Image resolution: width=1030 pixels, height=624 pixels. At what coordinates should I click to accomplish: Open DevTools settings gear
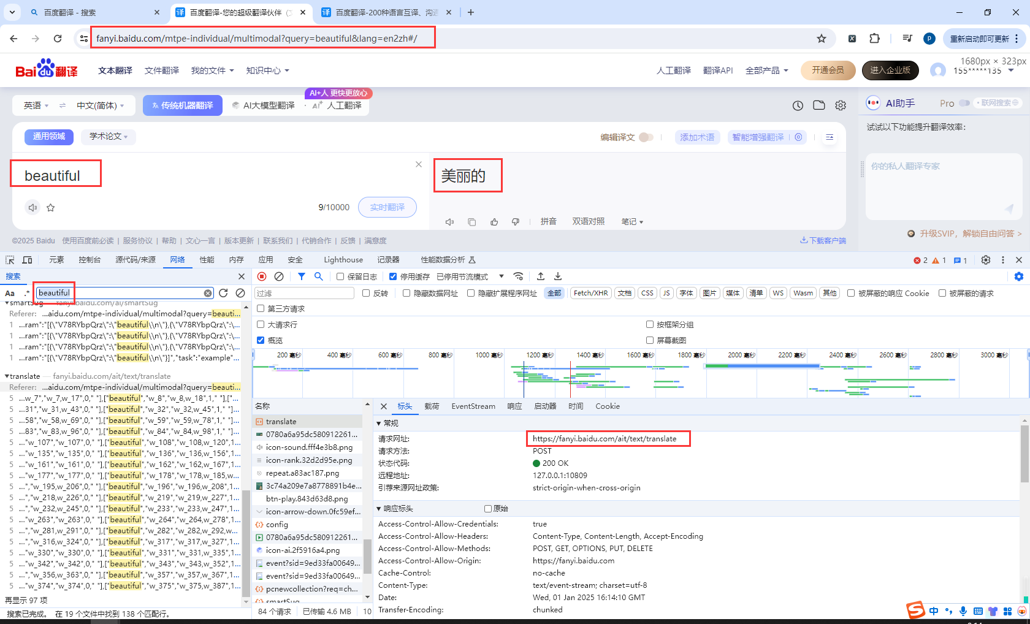click(x=986, y=260)
